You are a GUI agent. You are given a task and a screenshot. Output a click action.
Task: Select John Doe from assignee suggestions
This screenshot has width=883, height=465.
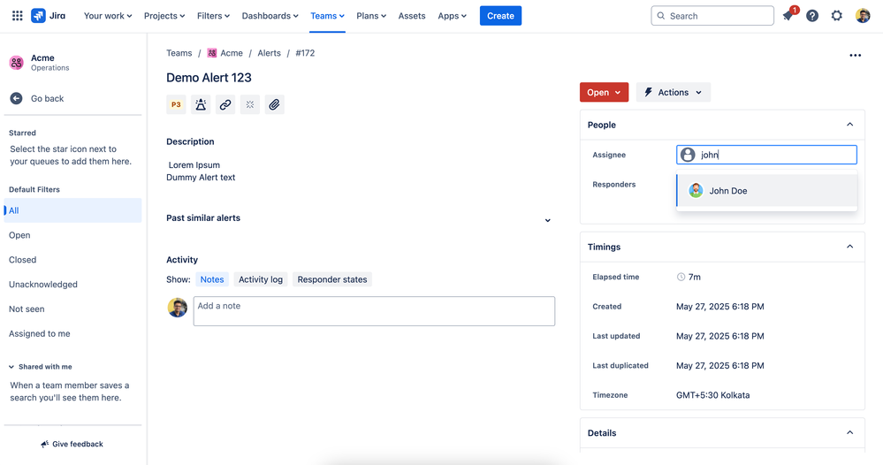pyautogui.click(x=767, y=191)
